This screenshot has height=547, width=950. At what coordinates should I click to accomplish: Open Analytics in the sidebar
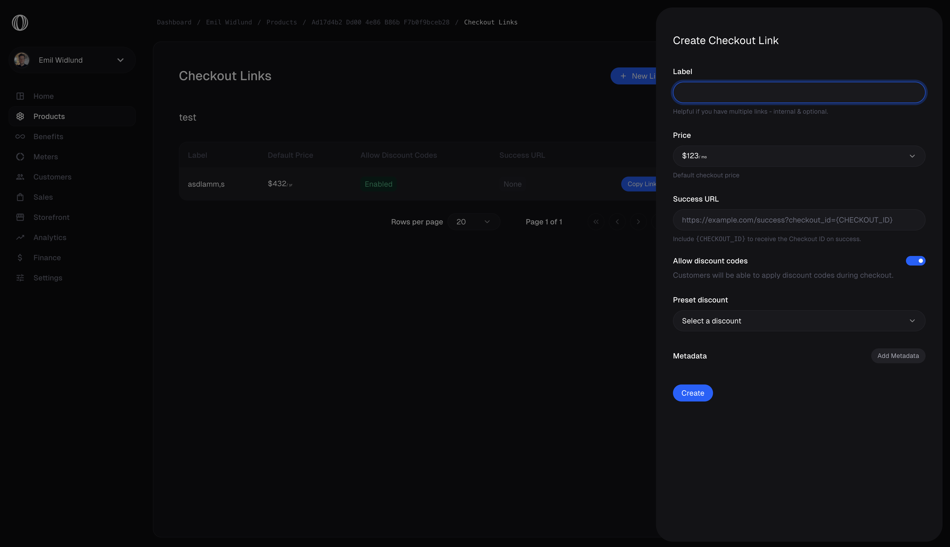tap(72, 237)
